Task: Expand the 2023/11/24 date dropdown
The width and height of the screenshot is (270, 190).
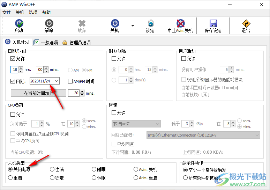Action: pyautogui.click(x=56, y=81)
